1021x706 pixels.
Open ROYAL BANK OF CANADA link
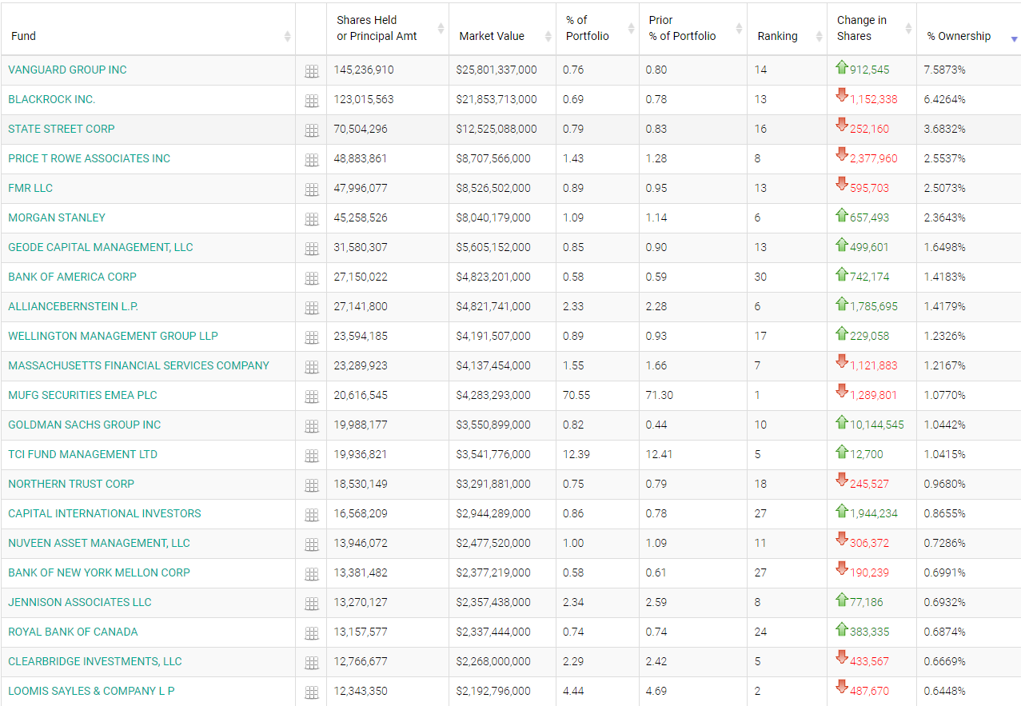(73, 632)
